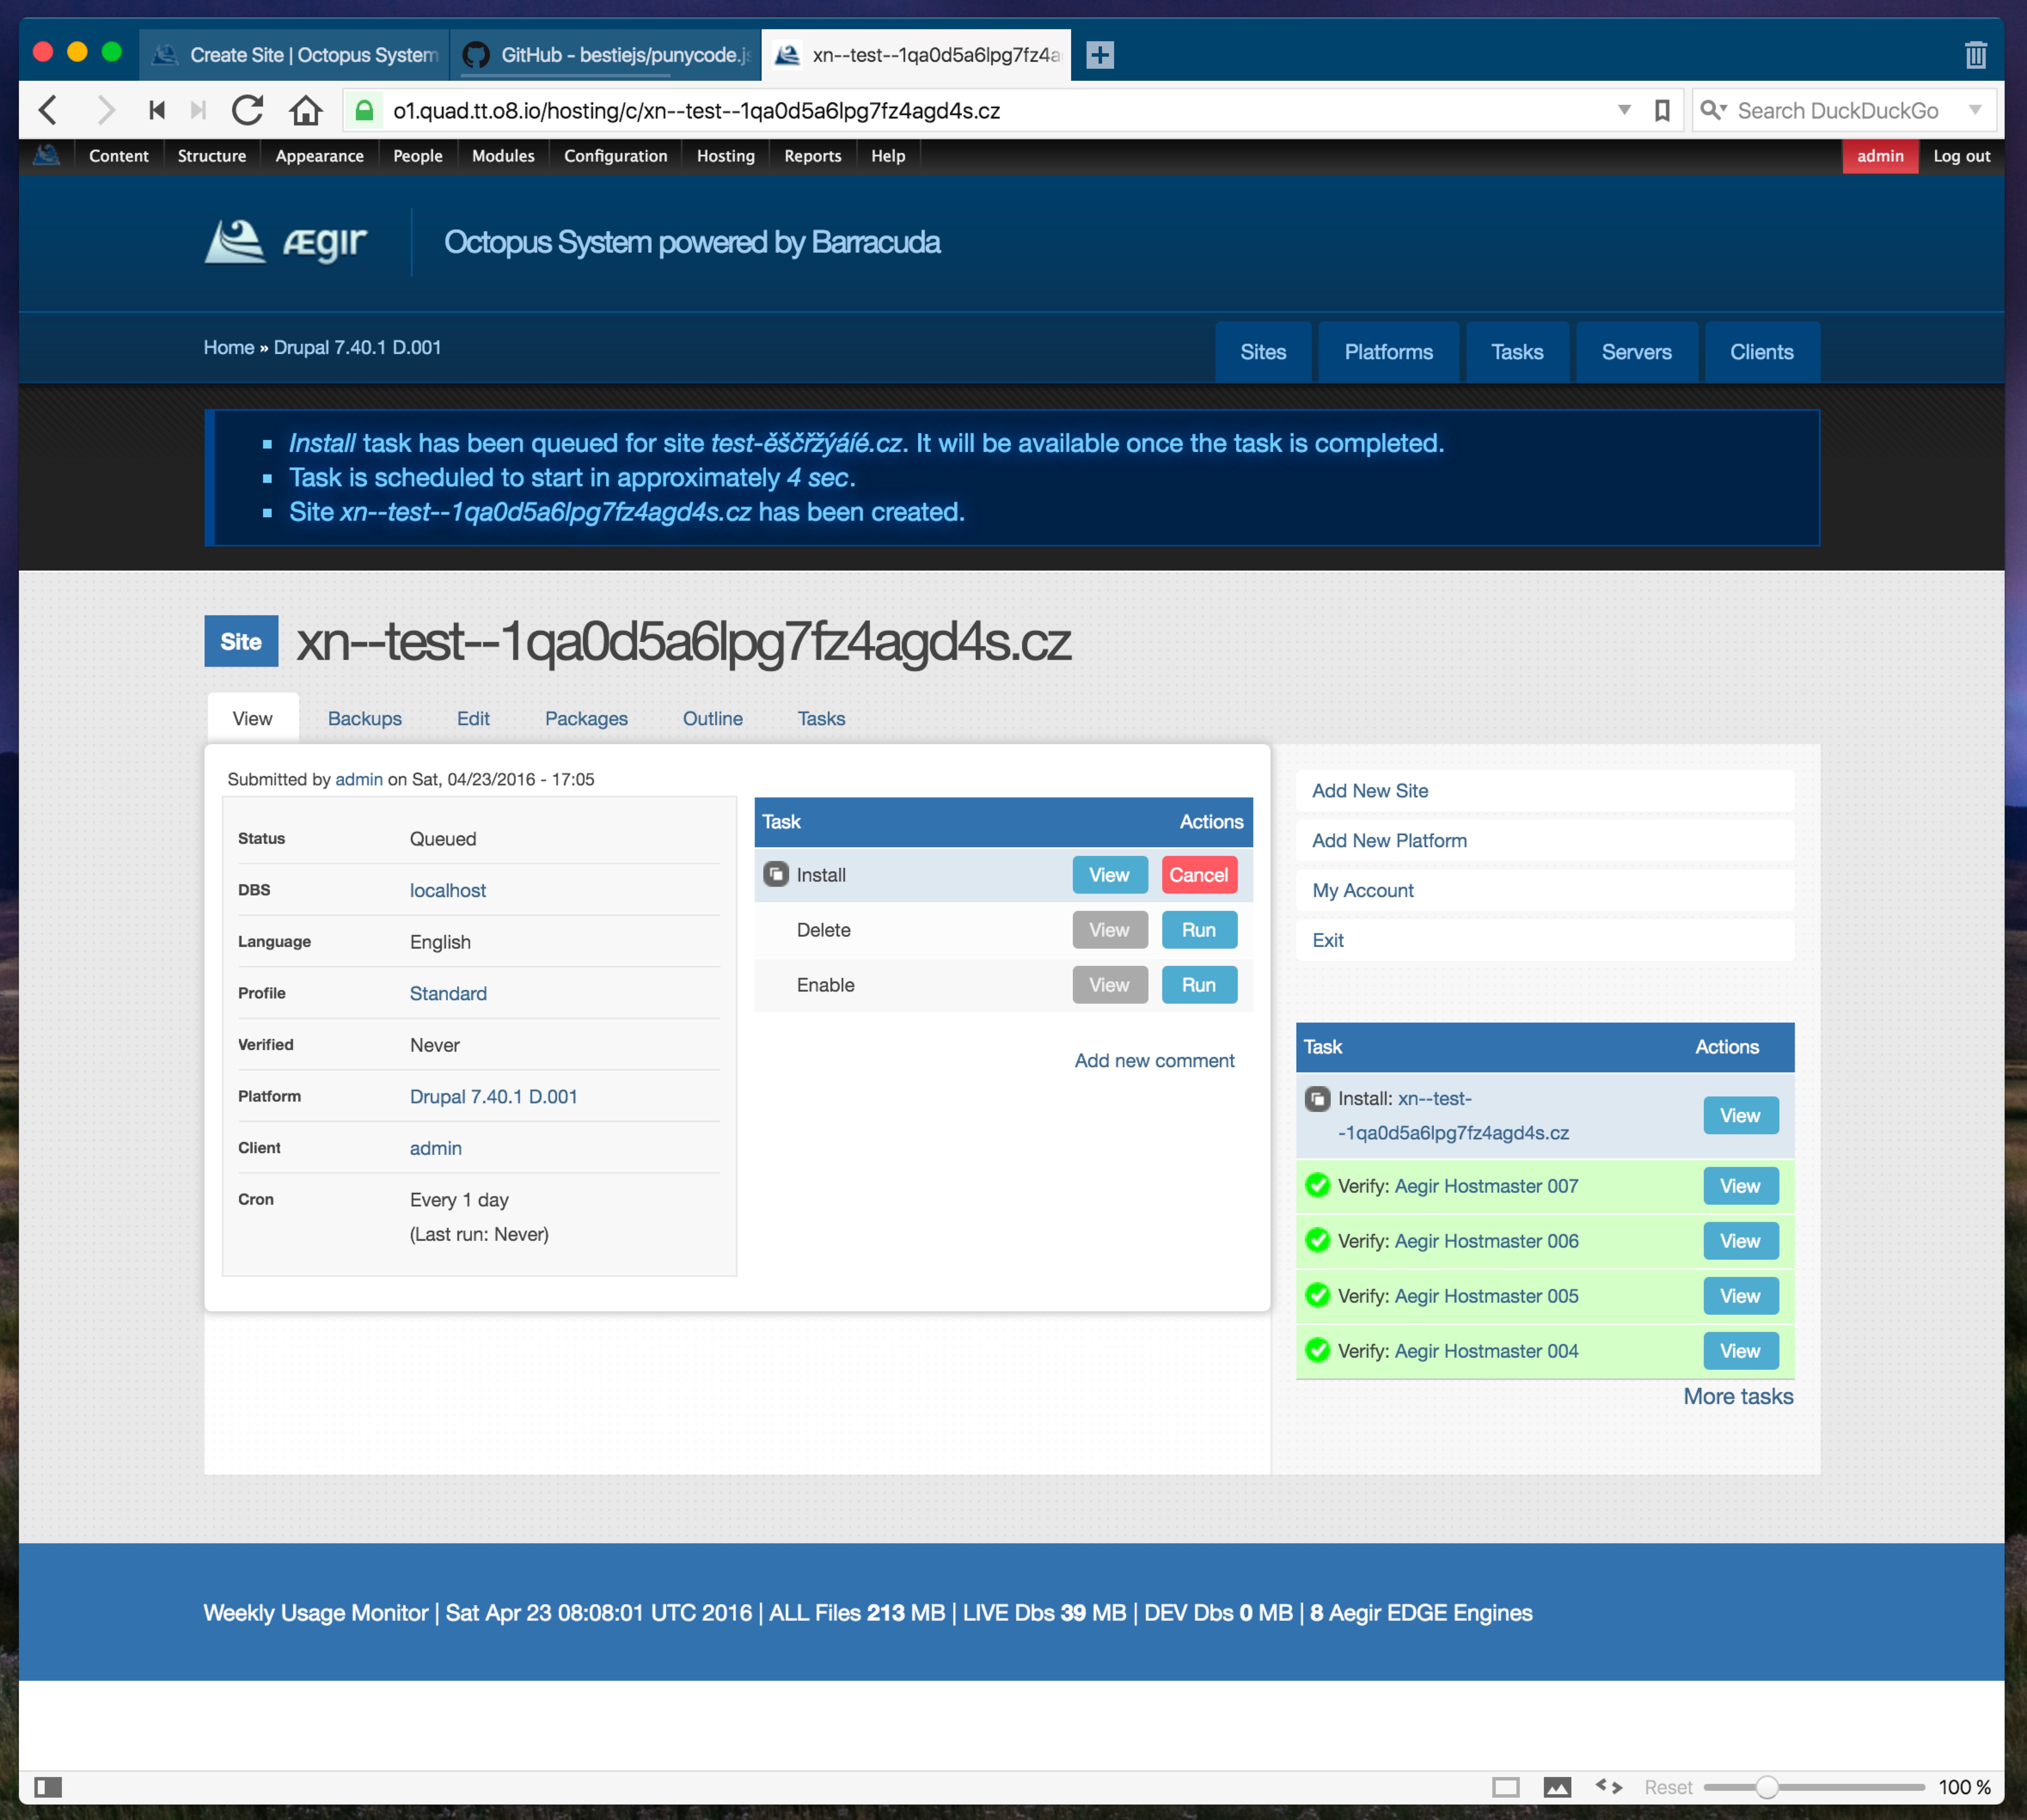Viewport: 2027px width, 1820px height.
Task: Adjust the page zoom slider
Action: pyautogui.click(x=1767, y=1787)
